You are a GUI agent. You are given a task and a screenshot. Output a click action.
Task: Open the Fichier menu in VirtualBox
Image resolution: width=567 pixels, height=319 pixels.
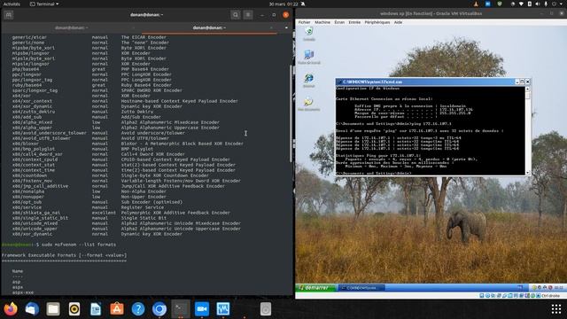point(304,22)
